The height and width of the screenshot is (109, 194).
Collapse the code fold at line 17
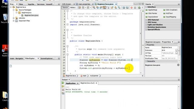[68, 54]
